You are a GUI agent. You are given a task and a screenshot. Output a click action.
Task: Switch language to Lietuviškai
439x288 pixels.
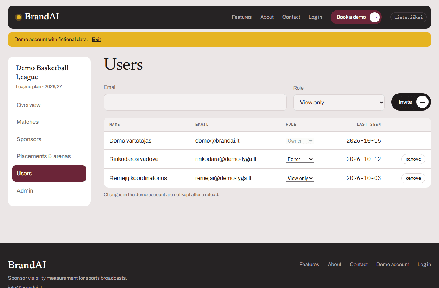[408, 17]
